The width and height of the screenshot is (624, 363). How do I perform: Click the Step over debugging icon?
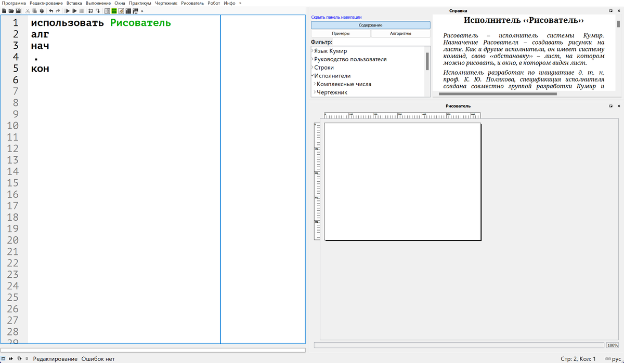pyautogui.click(x=90, y=11)
